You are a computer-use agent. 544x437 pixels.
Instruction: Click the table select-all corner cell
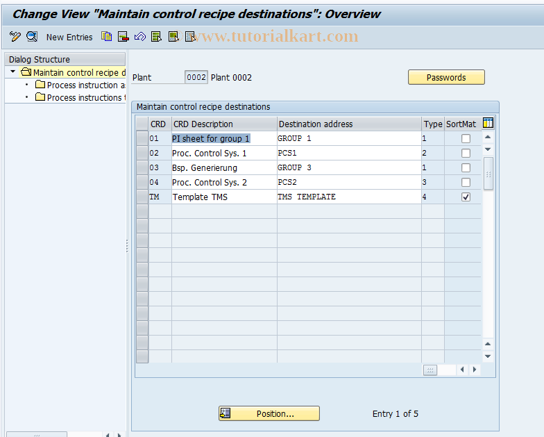pos(142,124)
